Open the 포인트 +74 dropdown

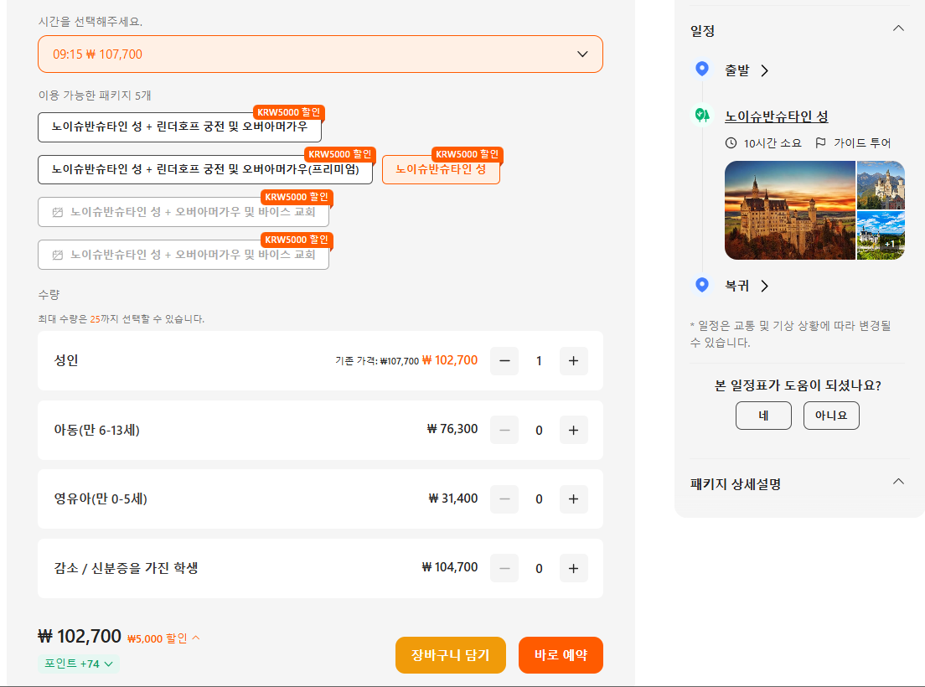(79, 664)
